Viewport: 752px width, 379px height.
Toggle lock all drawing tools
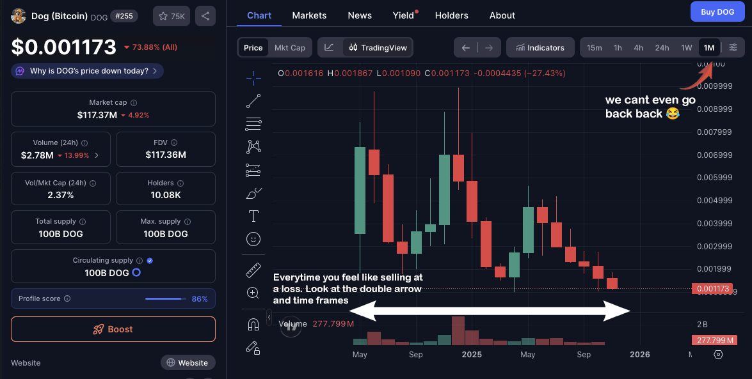(x=253, y=348)
